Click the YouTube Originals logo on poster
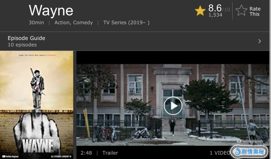Image resolution: width=271 pixels, height=159 pixels. click(10, 156)
